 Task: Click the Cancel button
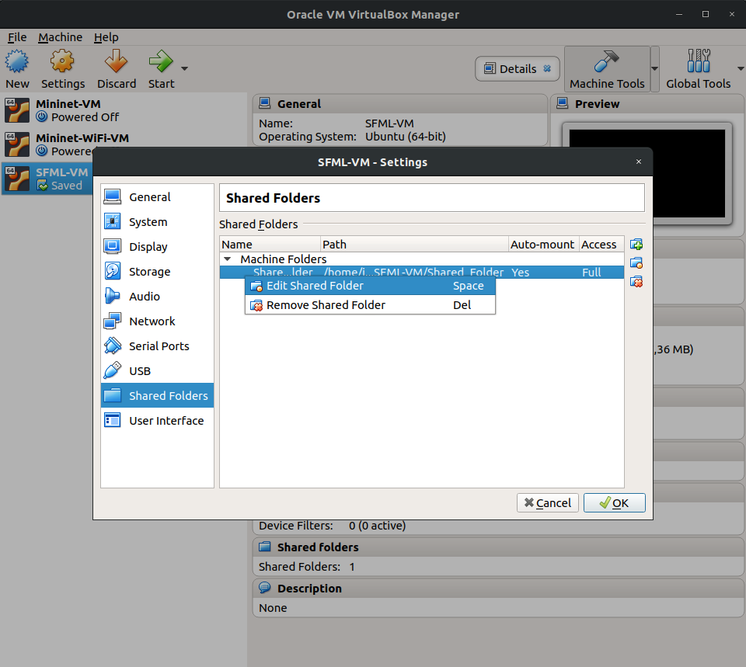(x=547, y=503)
